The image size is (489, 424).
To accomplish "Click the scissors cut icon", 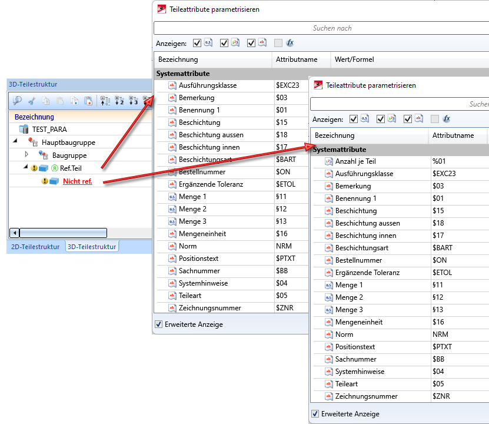I will point(32,101).
